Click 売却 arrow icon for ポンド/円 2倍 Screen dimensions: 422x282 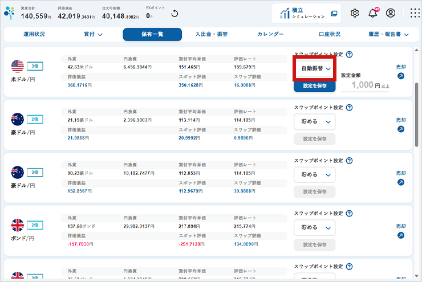click(401, 235)
